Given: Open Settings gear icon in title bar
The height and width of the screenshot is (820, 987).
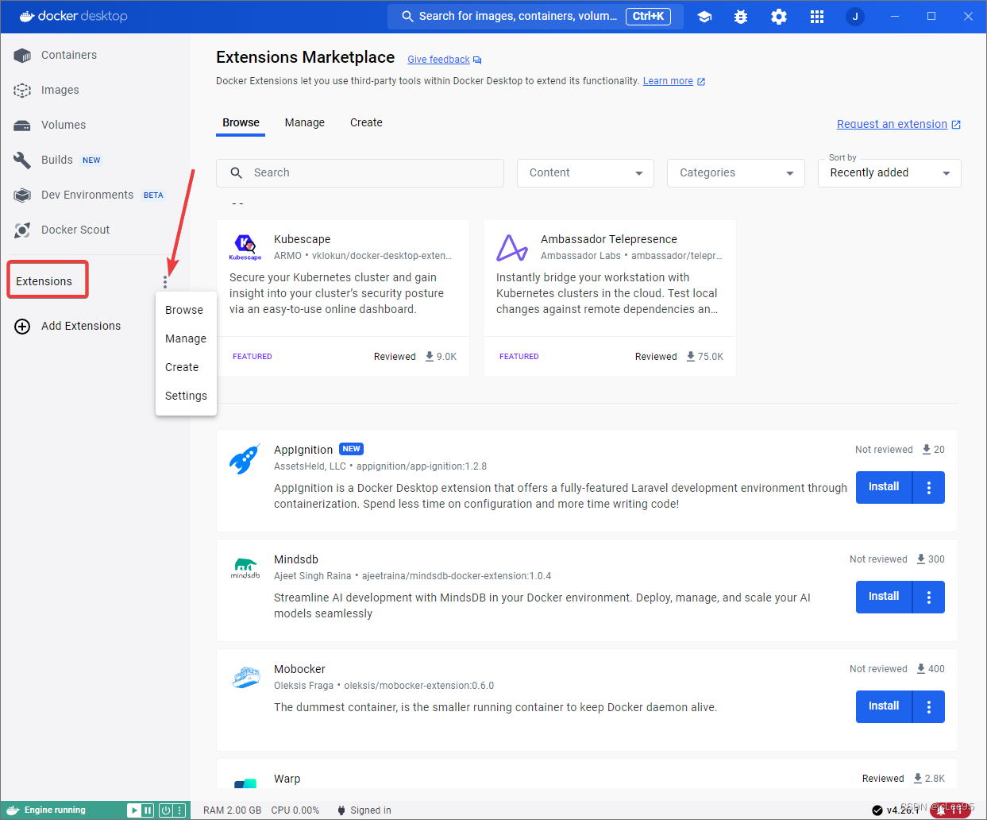Looking at the screenshot, I should click(x=779, y=17).
